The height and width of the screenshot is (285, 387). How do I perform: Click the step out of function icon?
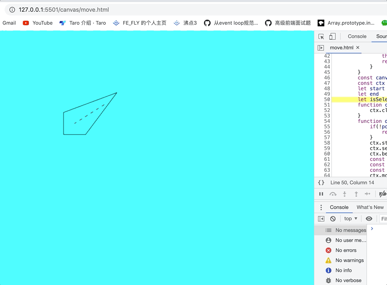click(356, 194)
